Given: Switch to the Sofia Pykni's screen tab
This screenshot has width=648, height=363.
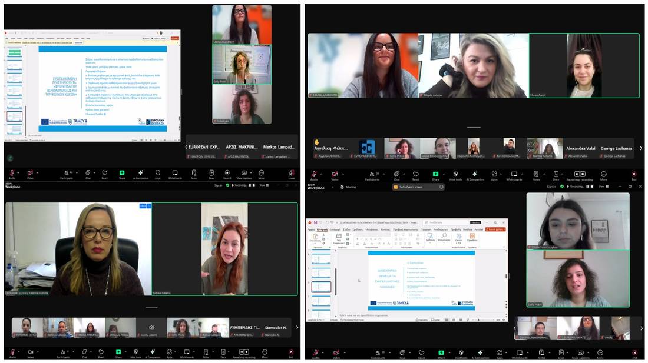Looking at the screenshot, I should (x=418, y=187).
